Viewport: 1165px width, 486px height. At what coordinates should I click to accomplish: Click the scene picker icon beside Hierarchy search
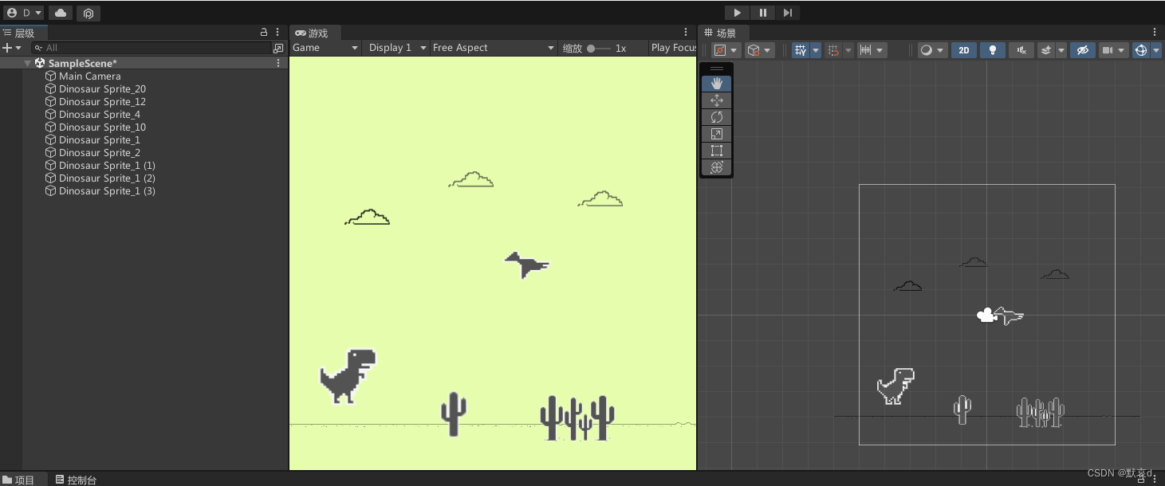[x=278, y=48]
